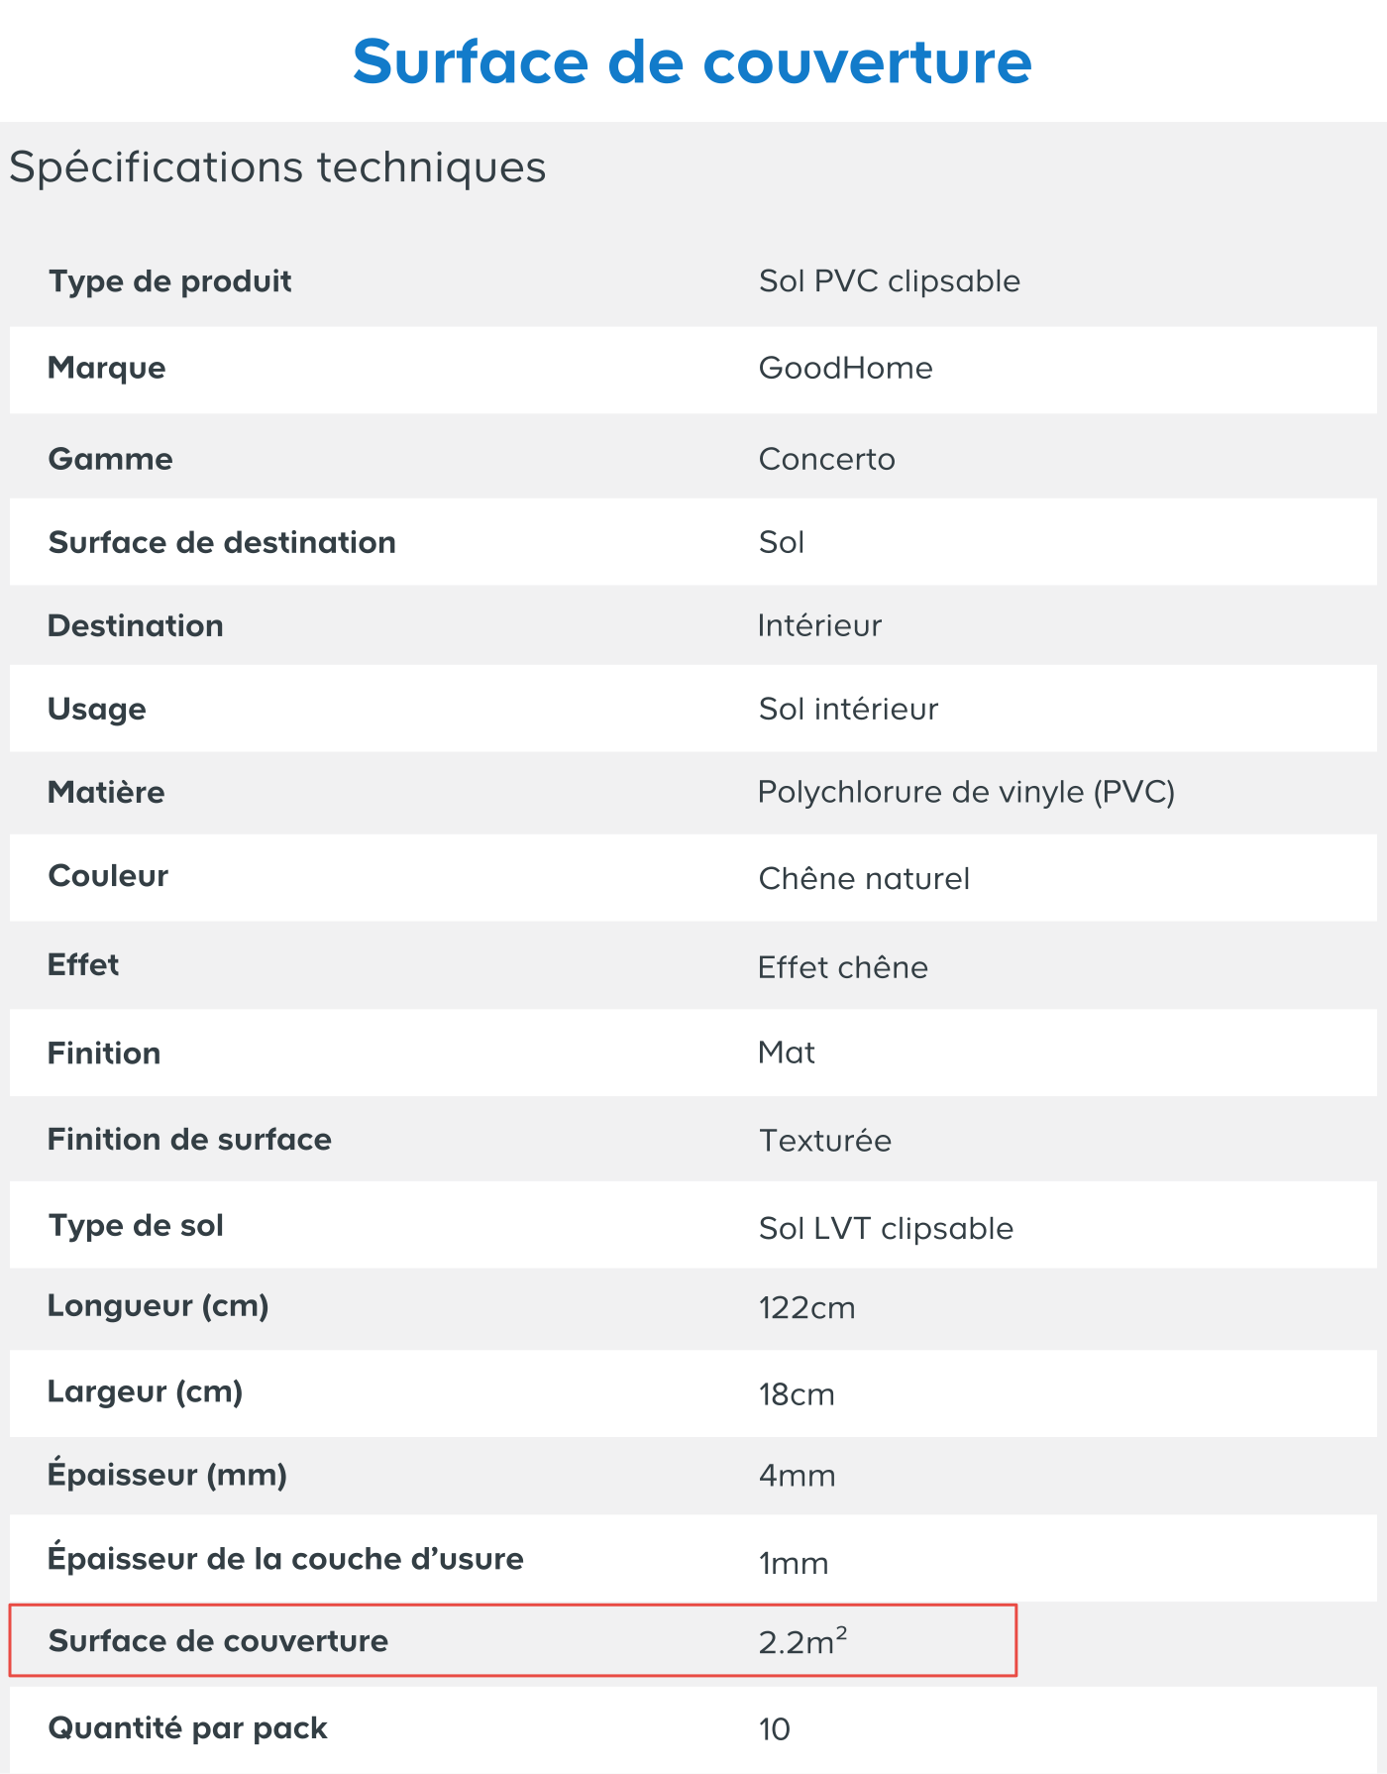
Task: Click the 'Effet chêne' value
Action: [x=843, y=967]
